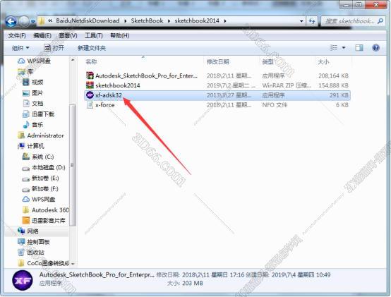Click the Back navigation arrow button

tap(11, 22)
